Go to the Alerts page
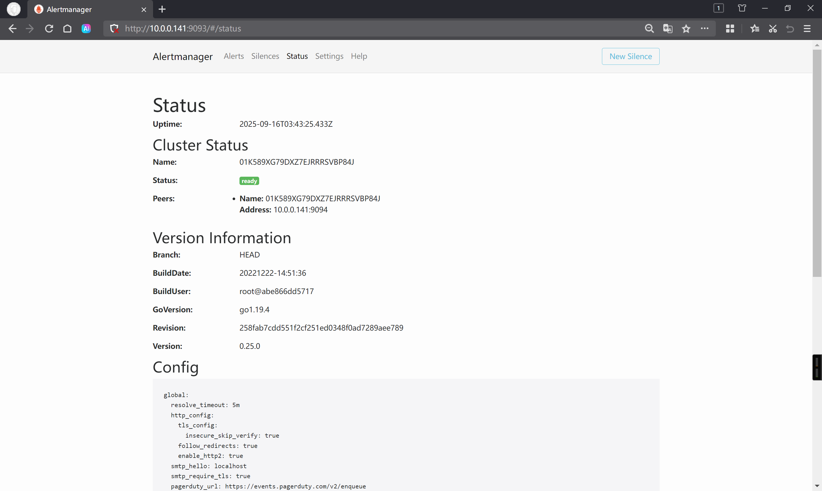This screenshot has height=491, width=822. click(x=233, y=56)
